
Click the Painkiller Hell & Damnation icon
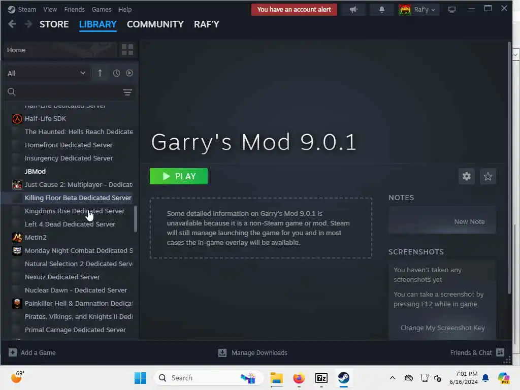[x=17, y=303]
